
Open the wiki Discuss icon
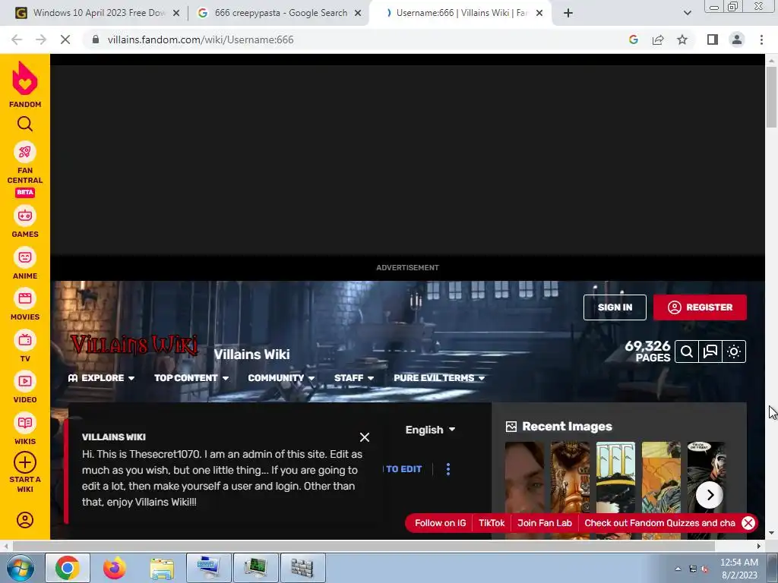pyautogui.click(x=710, y=351)
